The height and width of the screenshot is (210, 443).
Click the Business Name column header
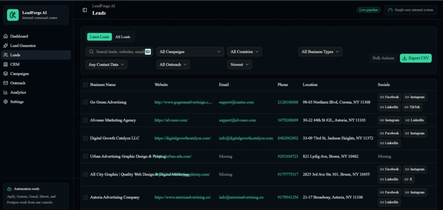coord(103,84)
